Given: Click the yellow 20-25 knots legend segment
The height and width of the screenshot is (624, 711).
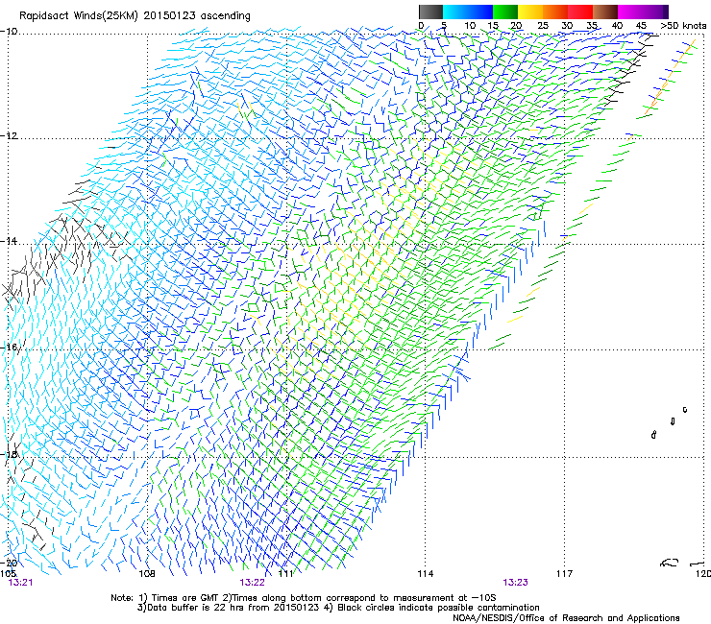Looking at the screenshot, I should [x=530, y=12].
